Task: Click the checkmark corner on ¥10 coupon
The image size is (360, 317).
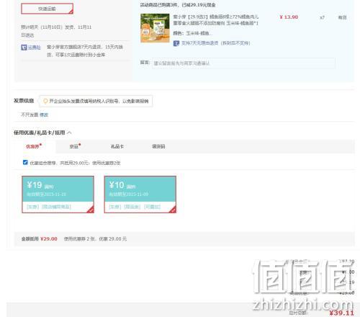Action: coord(173,210)
